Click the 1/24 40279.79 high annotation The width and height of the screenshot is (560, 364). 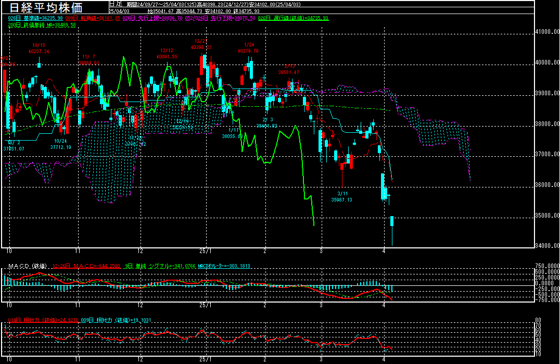click(248, 48)
